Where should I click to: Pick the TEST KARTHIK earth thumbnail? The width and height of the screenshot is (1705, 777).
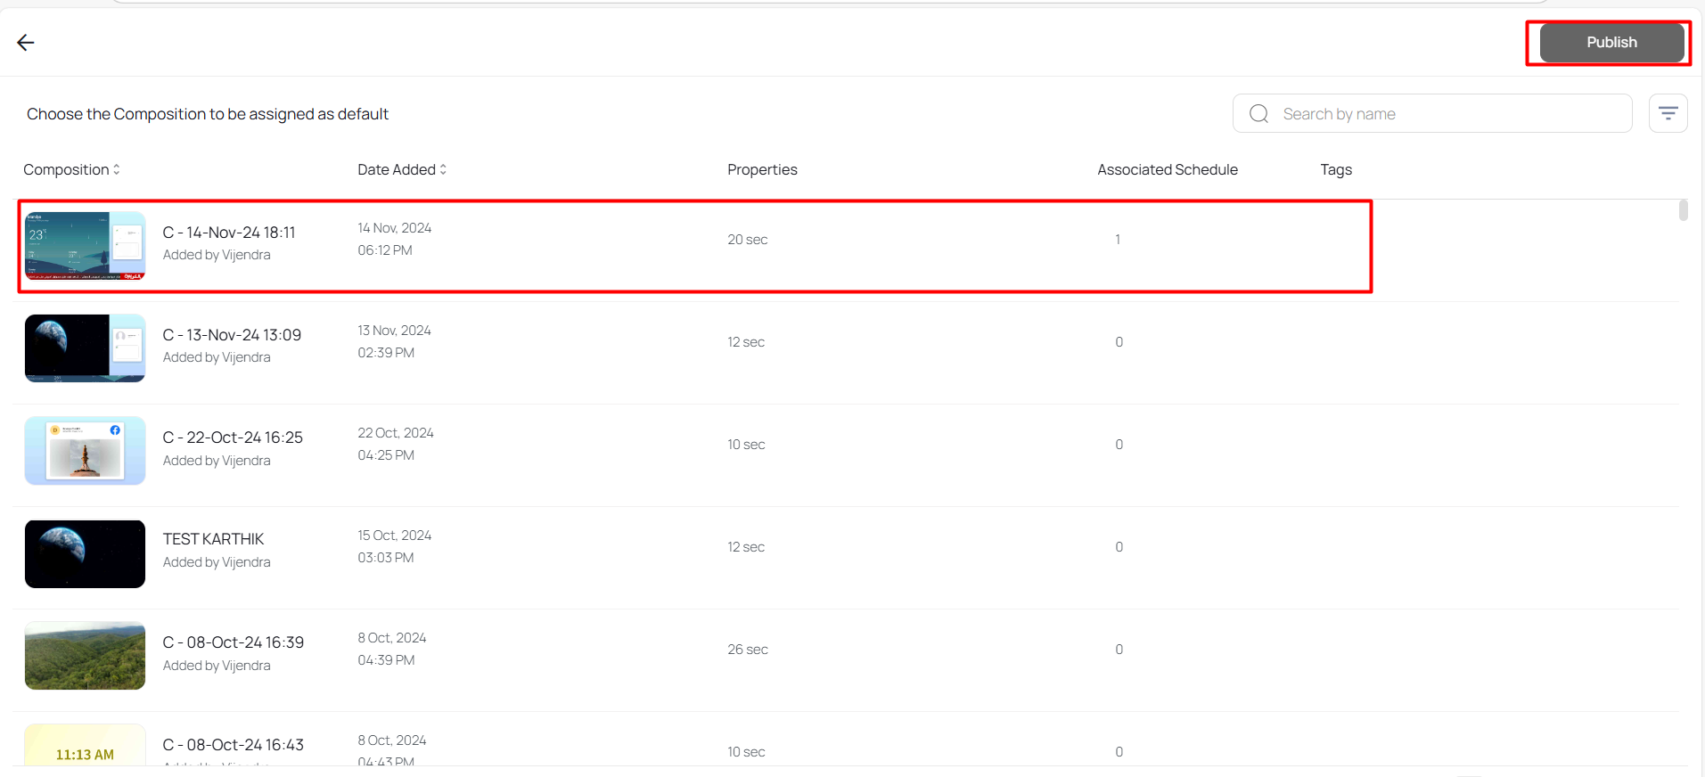click(85, 553)
